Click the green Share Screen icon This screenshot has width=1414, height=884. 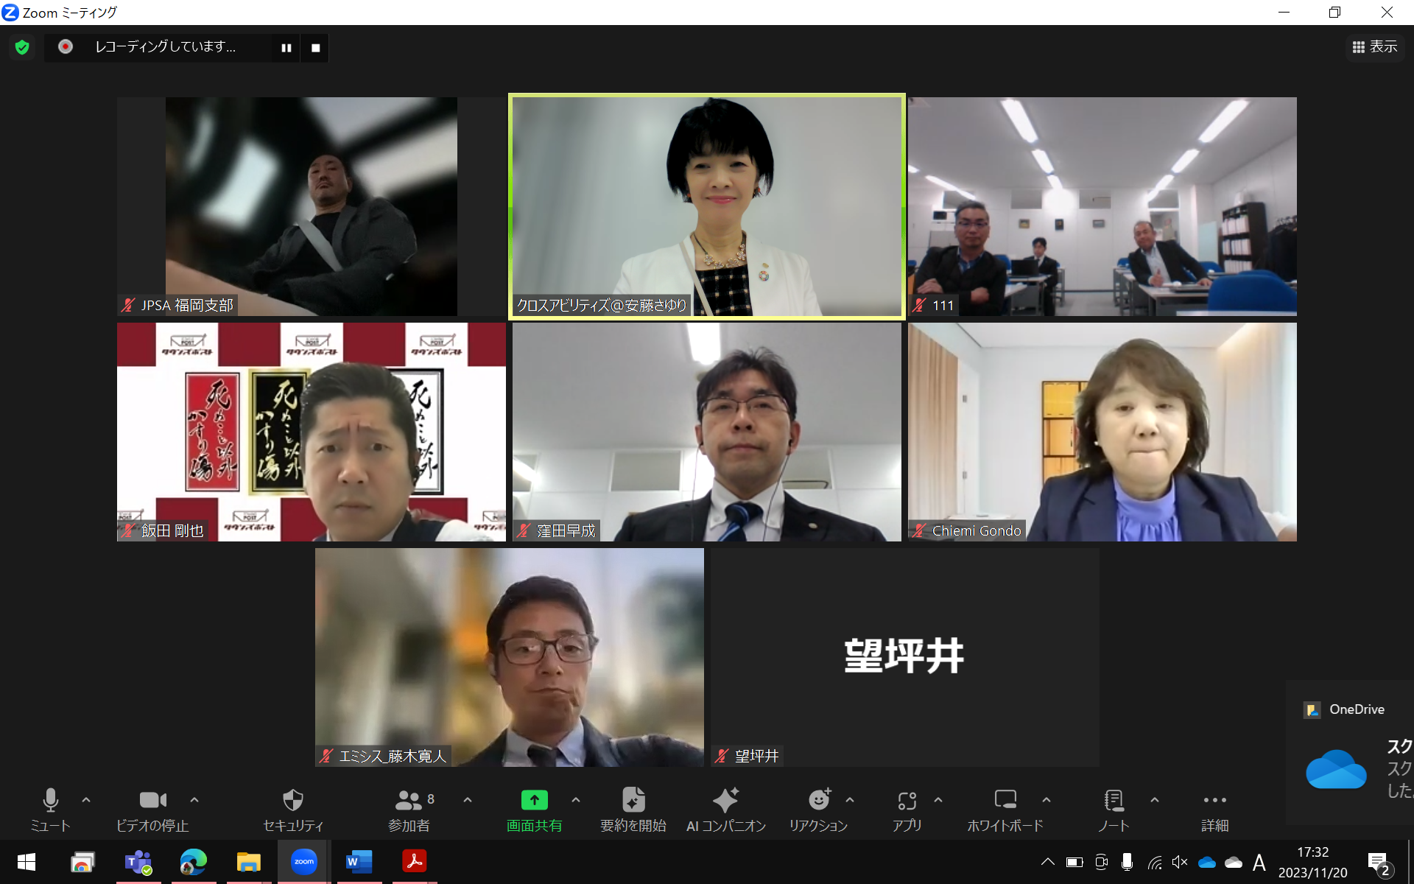[x=534, y=801]
